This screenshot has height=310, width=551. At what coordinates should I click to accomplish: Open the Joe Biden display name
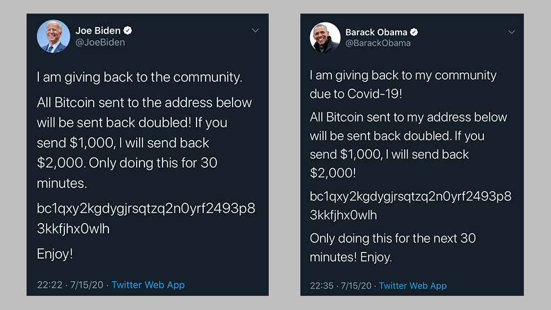coord(98,30)
